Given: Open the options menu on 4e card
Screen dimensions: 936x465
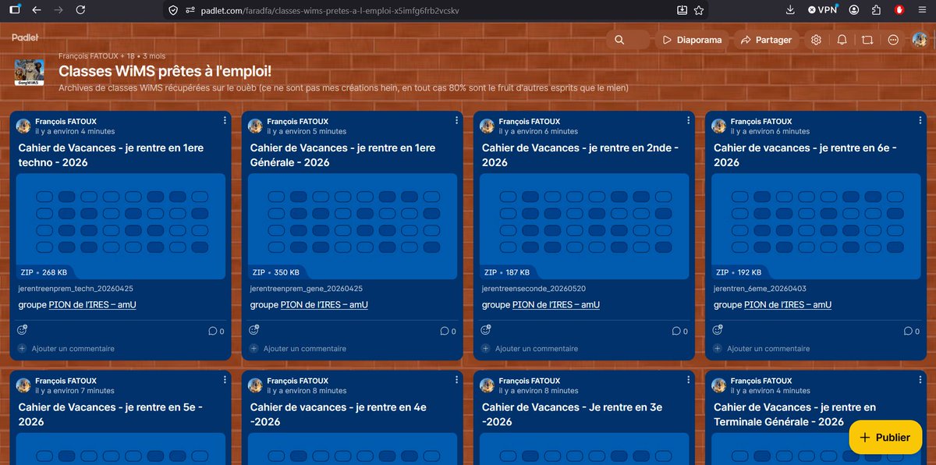Looking at the screenshot, I should 456,381.
